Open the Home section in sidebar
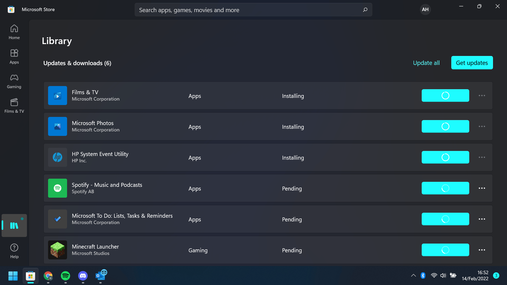 14,32
